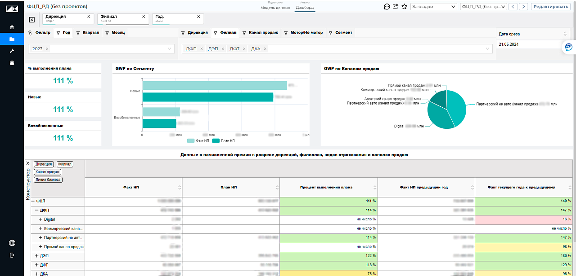Remove the 2023 tag from year filter

pyautogui.click(x=47, y=48)
